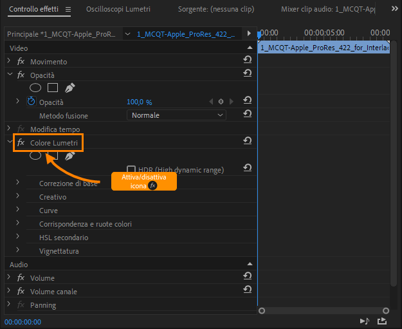The image size is (402, 329).
Task: Click play only audio for clip button
Action: [x=365, y=321]
